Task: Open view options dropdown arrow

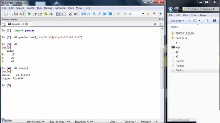Action: (199, 20)
